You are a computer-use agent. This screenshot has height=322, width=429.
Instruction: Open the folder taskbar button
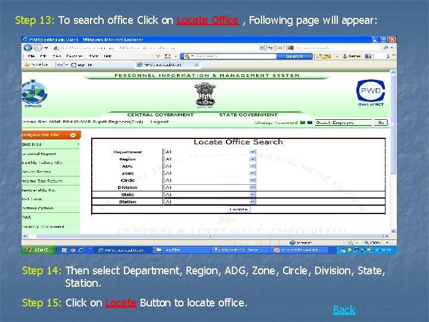click(x=181, y=250)
